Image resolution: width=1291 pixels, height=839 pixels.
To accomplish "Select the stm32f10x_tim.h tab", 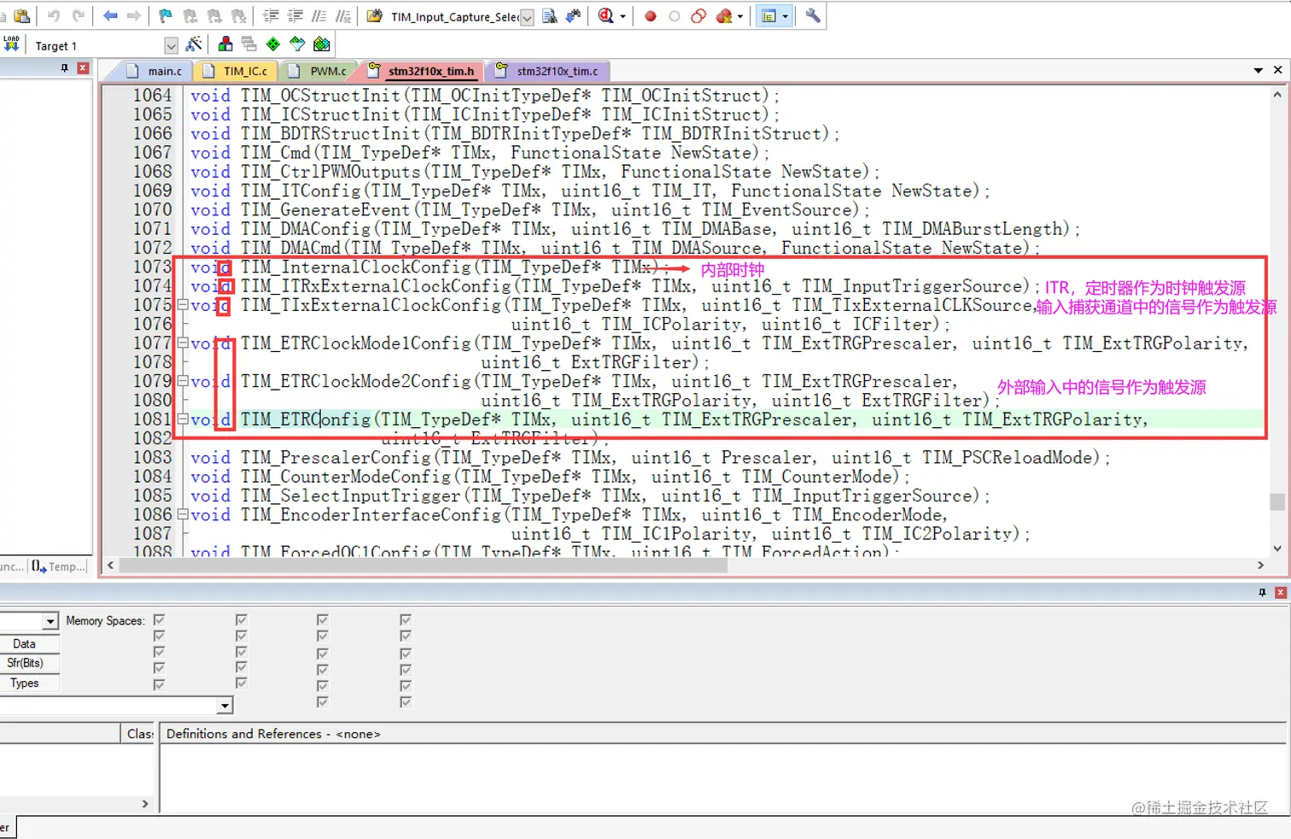I will click(x=422, y=71).
